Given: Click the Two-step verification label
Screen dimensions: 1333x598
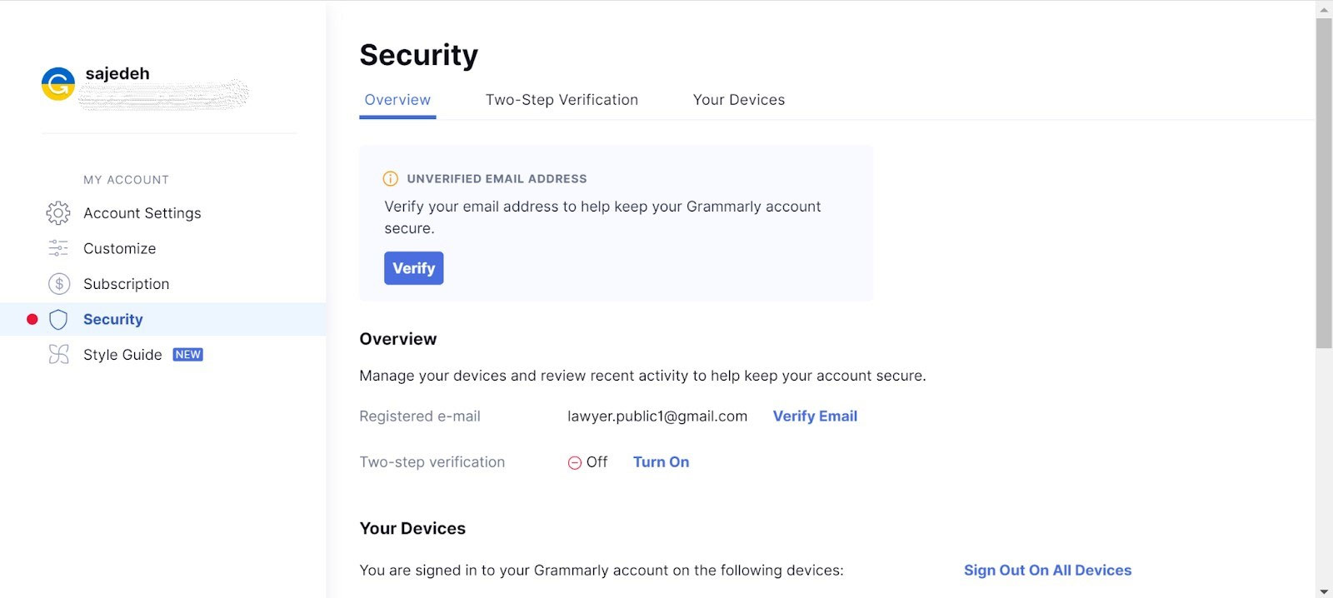Looking at the screenshot, I should [x=432, y=462].
